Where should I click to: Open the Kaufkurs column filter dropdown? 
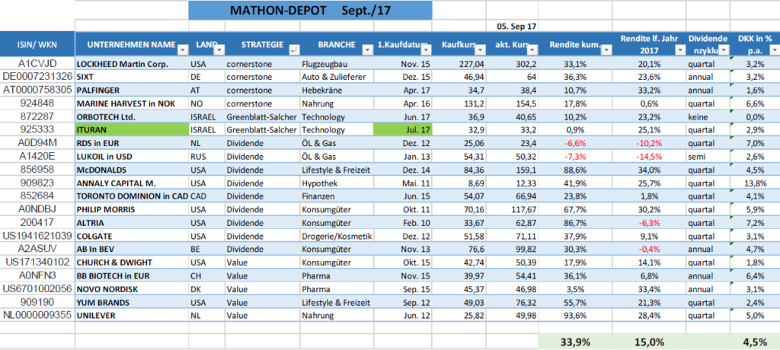tap(480, 49)
